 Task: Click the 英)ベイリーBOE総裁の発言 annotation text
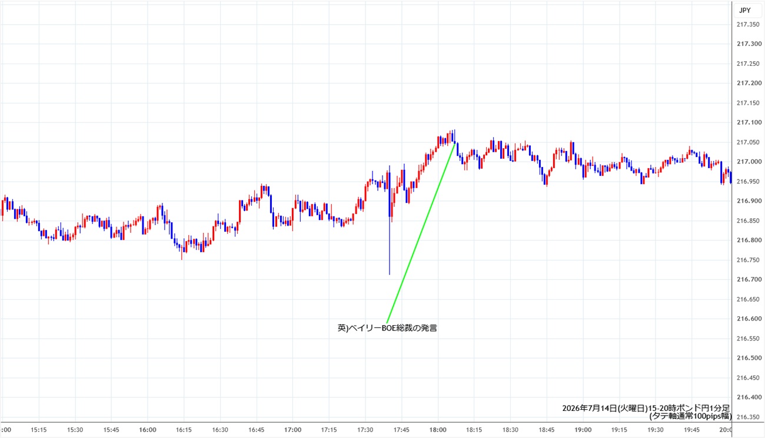[x=387, y=329]
